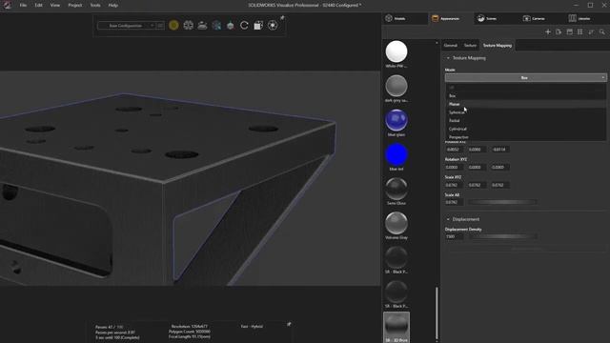610x343 pixels.
Task: Click the circular refresh arrow toolbar icon
Action: point(244,26)
